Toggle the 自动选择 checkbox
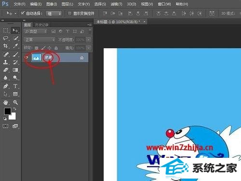241x181 pixels. pyautogui.click(x=23, y=13)
